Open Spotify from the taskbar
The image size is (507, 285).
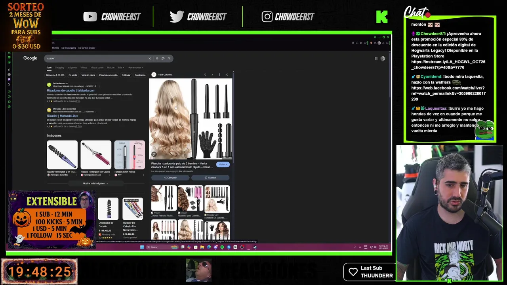pyautogui.click(x=222, y=247)
